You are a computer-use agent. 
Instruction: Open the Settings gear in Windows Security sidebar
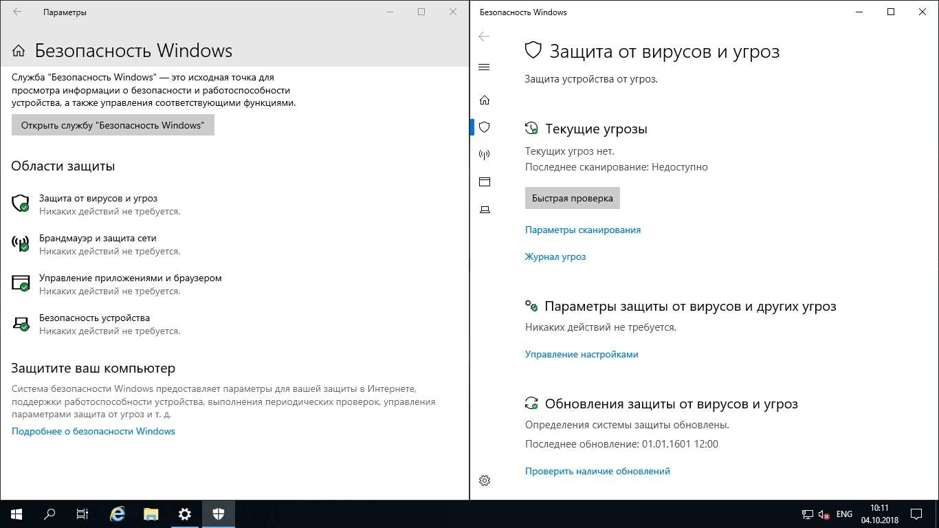(484, 481)
